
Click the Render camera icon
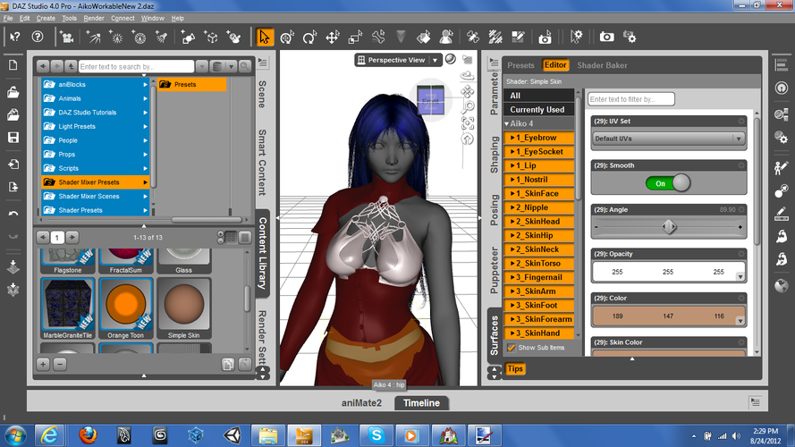606,37
